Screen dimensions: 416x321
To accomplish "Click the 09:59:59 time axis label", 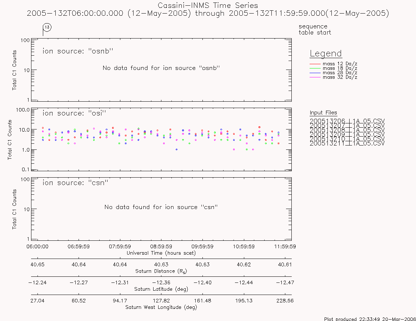I will 202,246.
